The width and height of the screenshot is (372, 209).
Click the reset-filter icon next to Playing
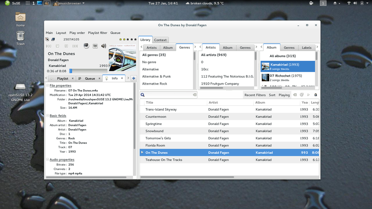click(x=295, y=95)
